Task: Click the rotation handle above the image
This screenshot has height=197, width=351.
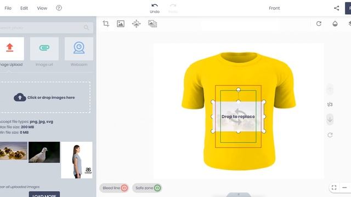Action: coord(239,90)
